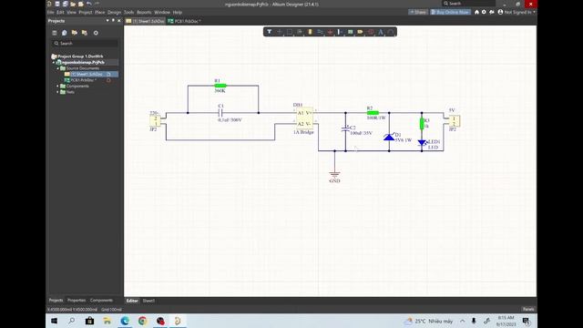Switch to the Properties panel tab
Image resolution: width=583 pixels, height=328 pixels.
pos(77,300)
